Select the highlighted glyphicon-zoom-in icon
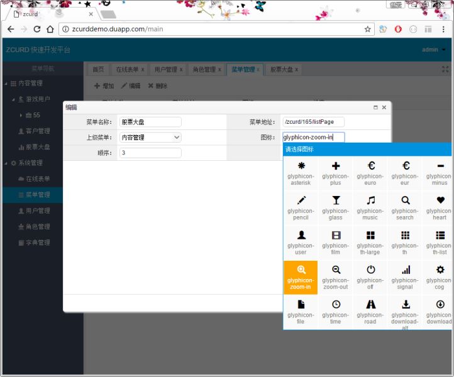 coord(301,278)
